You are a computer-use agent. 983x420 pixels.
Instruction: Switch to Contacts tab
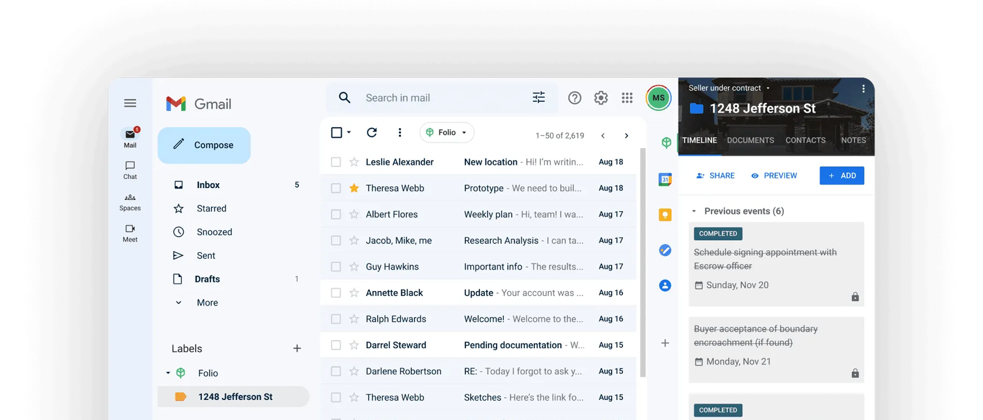tap(805, 140)
